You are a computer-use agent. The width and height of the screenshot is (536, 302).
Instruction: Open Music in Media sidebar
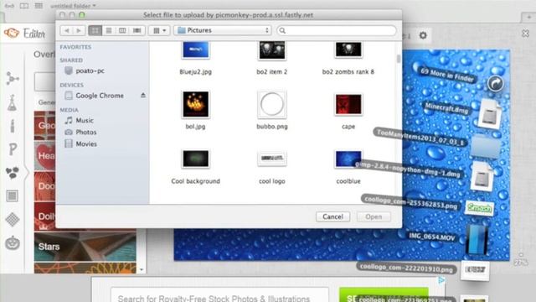click(x=80, y=120)
